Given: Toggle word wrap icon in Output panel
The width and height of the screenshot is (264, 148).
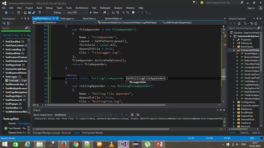Looking at the screenshot, I should point(138,115).
